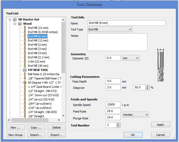Click the Diameter (D) value field
Screen dimensions: 179x142
(x=113, y=58)
